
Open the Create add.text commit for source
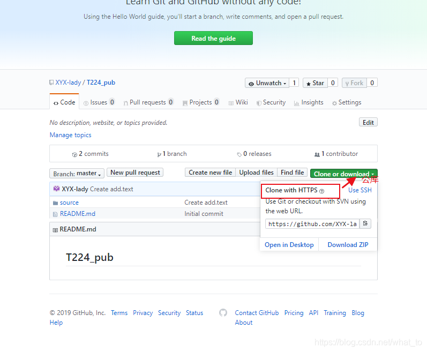pyautogui.click(x=206, y=203)
